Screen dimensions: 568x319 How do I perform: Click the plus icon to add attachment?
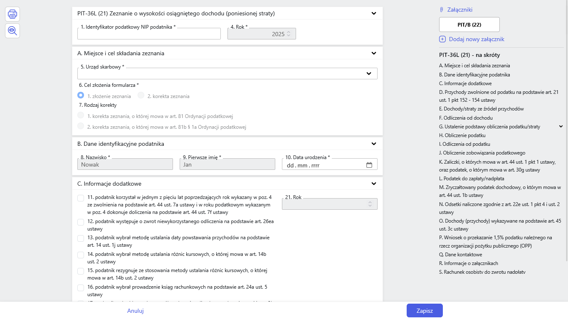click(442, 39)
